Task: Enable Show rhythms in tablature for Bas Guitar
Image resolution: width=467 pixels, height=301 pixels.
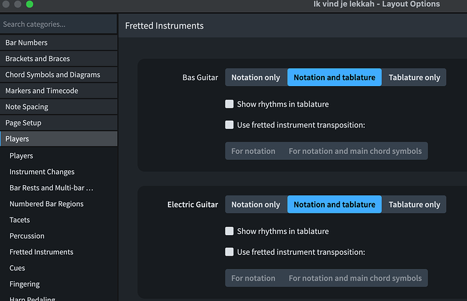Action: click(230, 104)
